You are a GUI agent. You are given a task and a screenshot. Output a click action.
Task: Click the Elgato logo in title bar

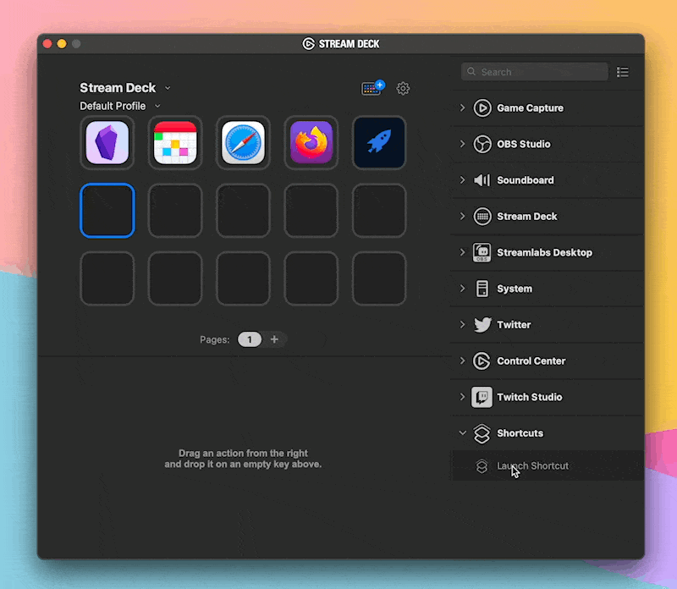click(308, 44)
